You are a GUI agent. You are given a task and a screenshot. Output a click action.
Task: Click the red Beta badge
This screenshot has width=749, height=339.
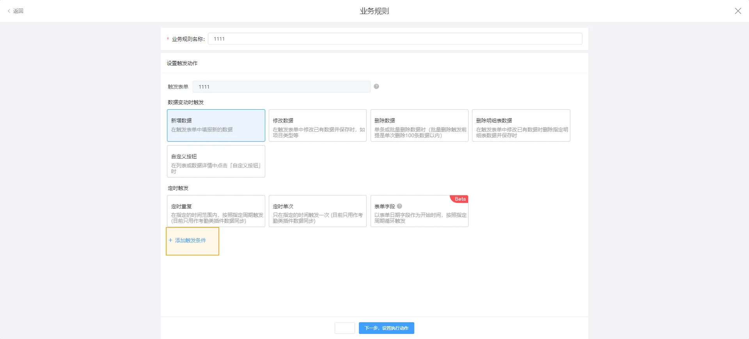tap(460, 199)
